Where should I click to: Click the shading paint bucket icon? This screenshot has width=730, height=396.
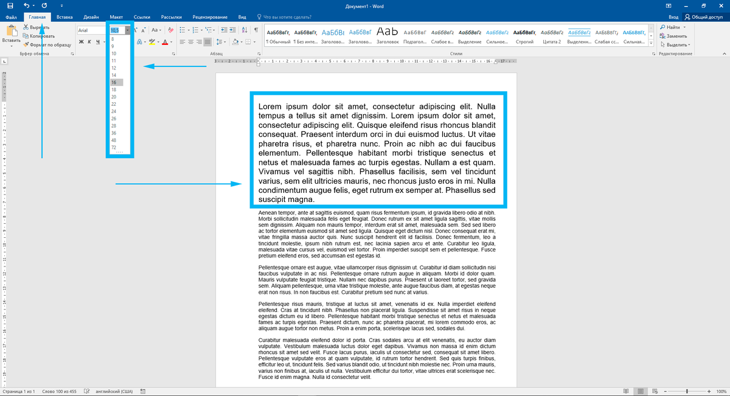point(235,42)
